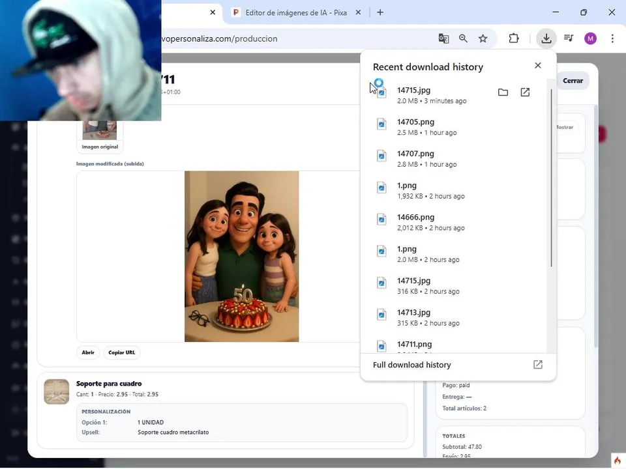Open the Extensions puzzle icon
The width and height of the screenshot is (626, 469).
pos(514,38)
